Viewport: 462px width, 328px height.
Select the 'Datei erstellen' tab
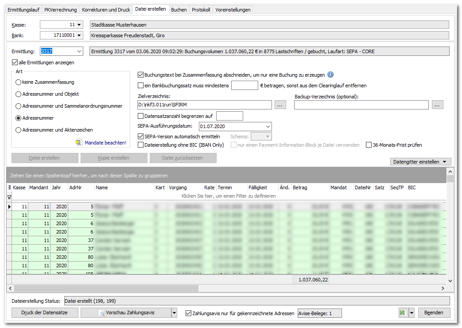point(150,9)
